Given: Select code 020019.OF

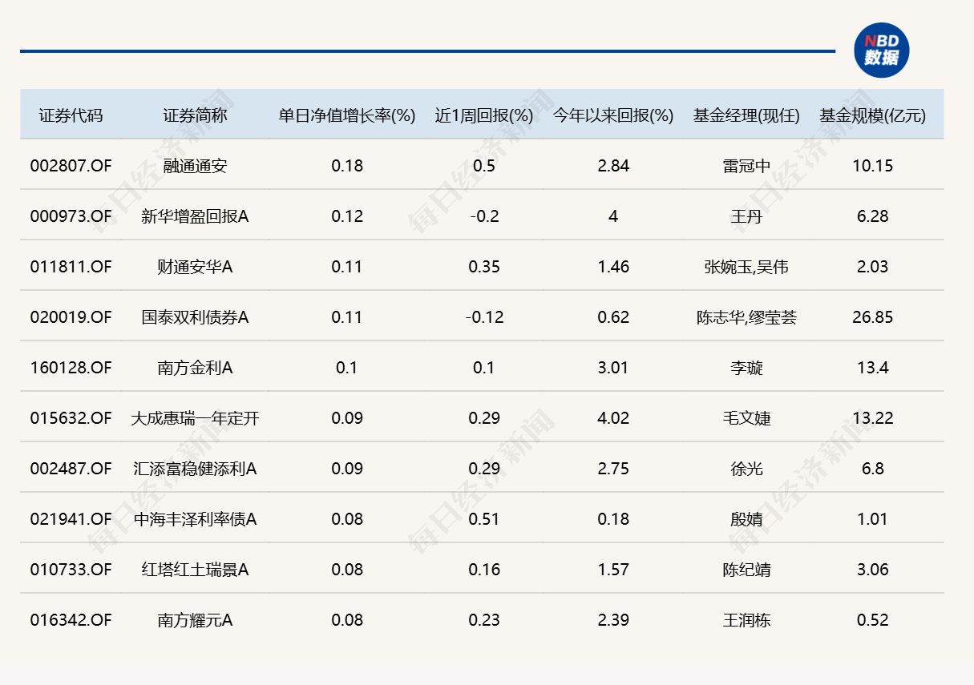Looking at the screenshot, I should coord(71,317).
